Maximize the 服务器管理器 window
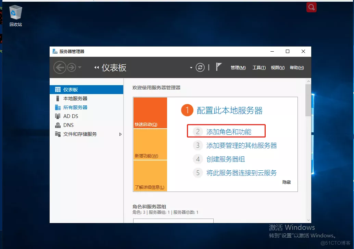Image resolution: width=354 pixels, height=249 pixels. pos(288,51)
